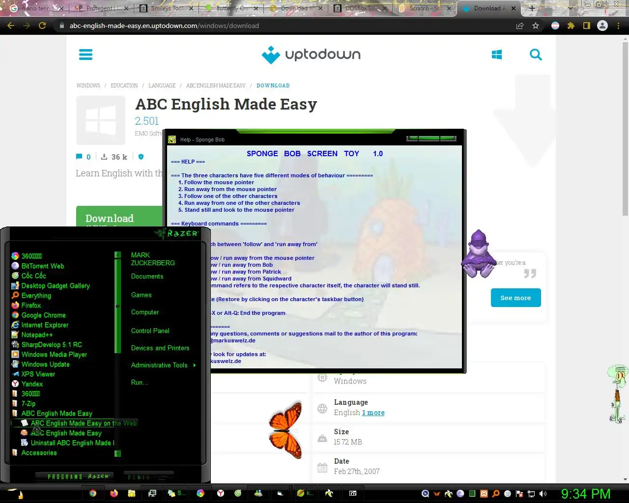Open Control Panel in Start menu
Viewport: 629px width, 503px height.
pyautogui.click(x=150, y=331)
